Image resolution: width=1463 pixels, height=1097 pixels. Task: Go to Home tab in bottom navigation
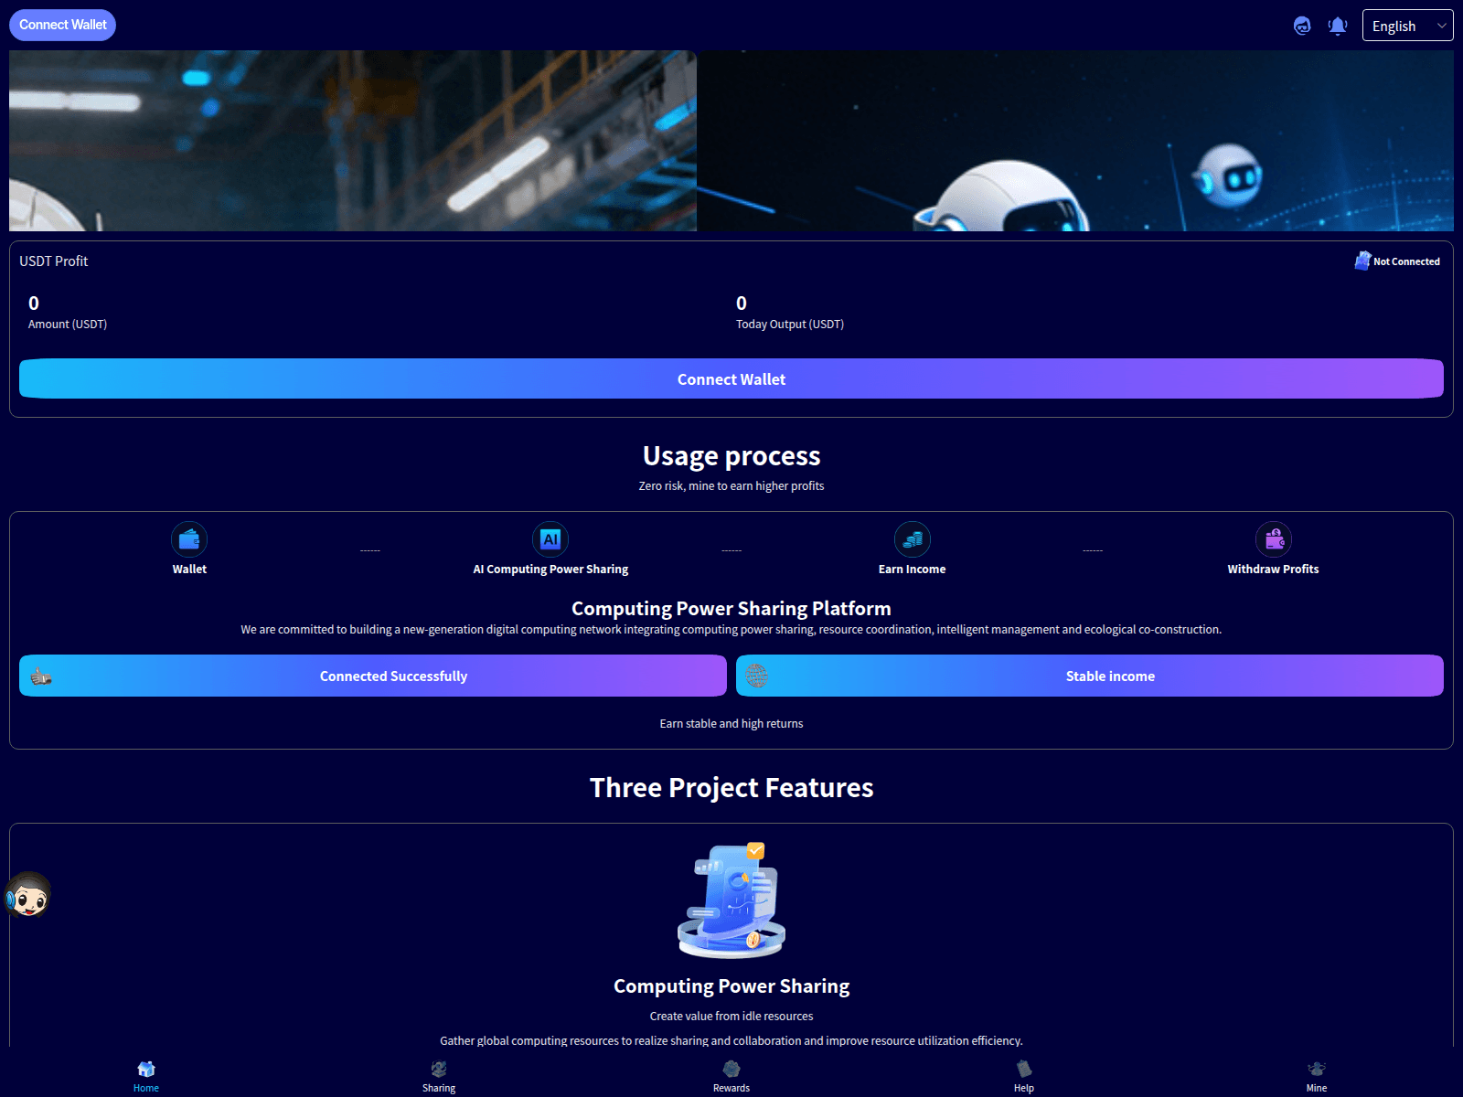(146, 1076)
